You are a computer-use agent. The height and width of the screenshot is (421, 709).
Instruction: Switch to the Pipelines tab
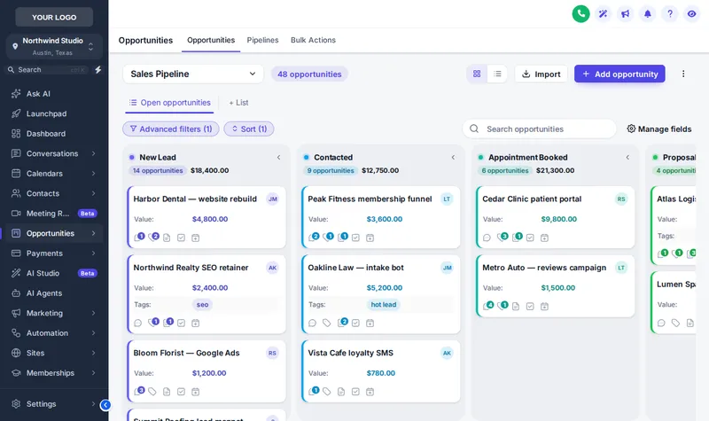(262, 40)
